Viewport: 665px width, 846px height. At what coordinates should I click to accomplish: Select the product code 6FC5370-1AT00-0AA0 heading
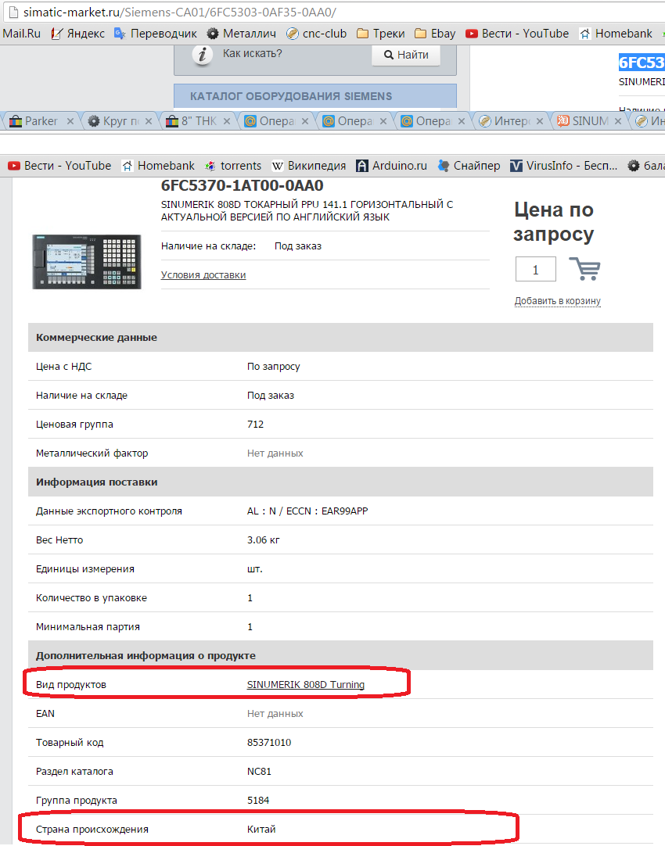[243, 185]
